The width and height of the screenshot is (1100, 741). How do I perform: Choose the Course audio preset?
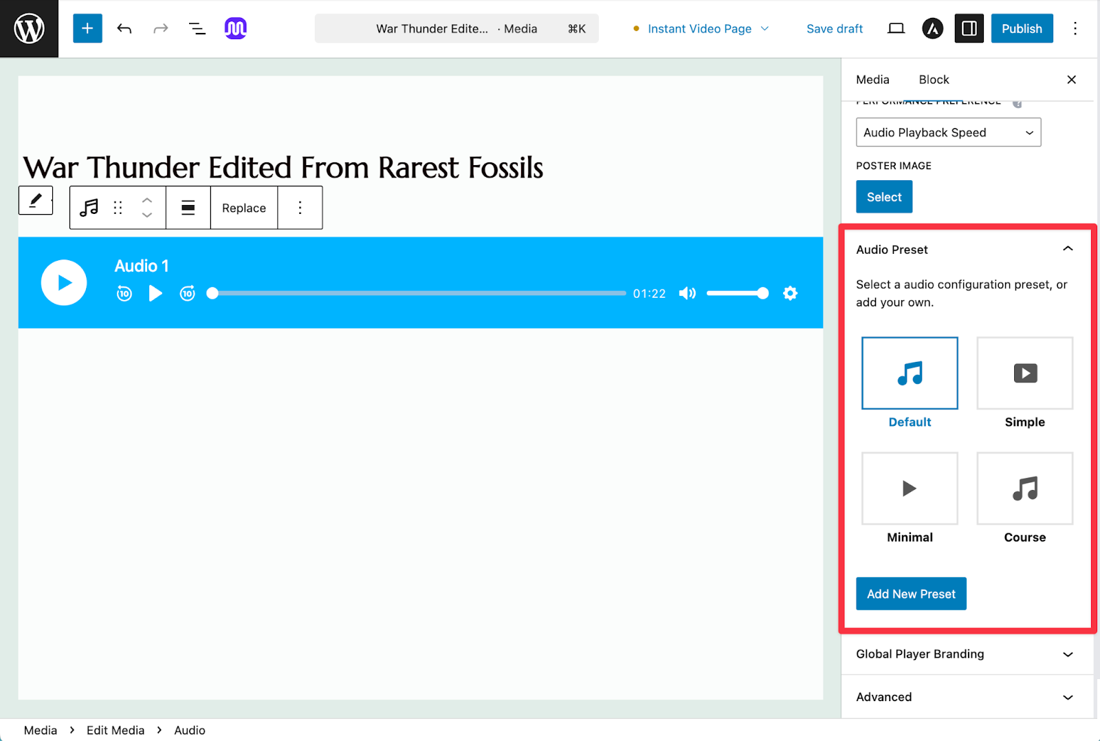(x=1024, y=488)
